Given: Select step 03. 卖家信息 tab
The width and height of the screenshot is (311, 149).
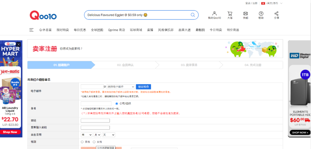Looking at the screenshot, I should coord(189,65).
